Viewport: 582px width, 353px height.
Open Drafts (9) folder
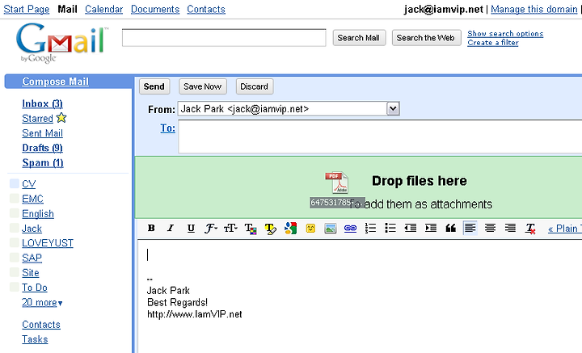42,148
